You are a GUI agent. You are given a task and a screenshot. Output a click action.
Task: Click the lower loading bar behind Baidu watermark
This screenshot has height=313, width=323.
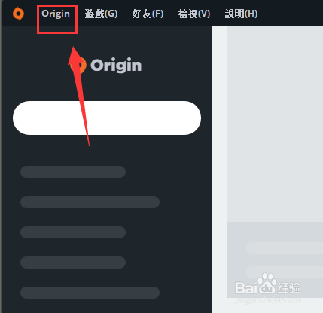285,272
